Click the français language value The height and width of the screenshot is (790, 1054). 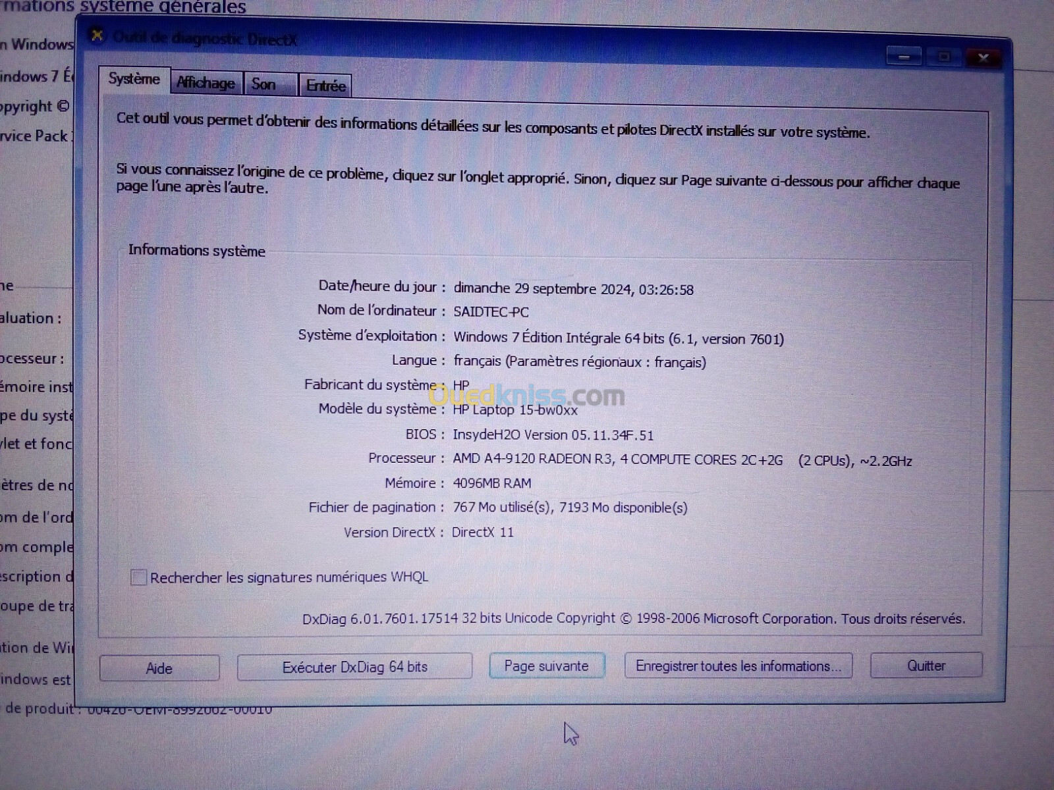580,362
